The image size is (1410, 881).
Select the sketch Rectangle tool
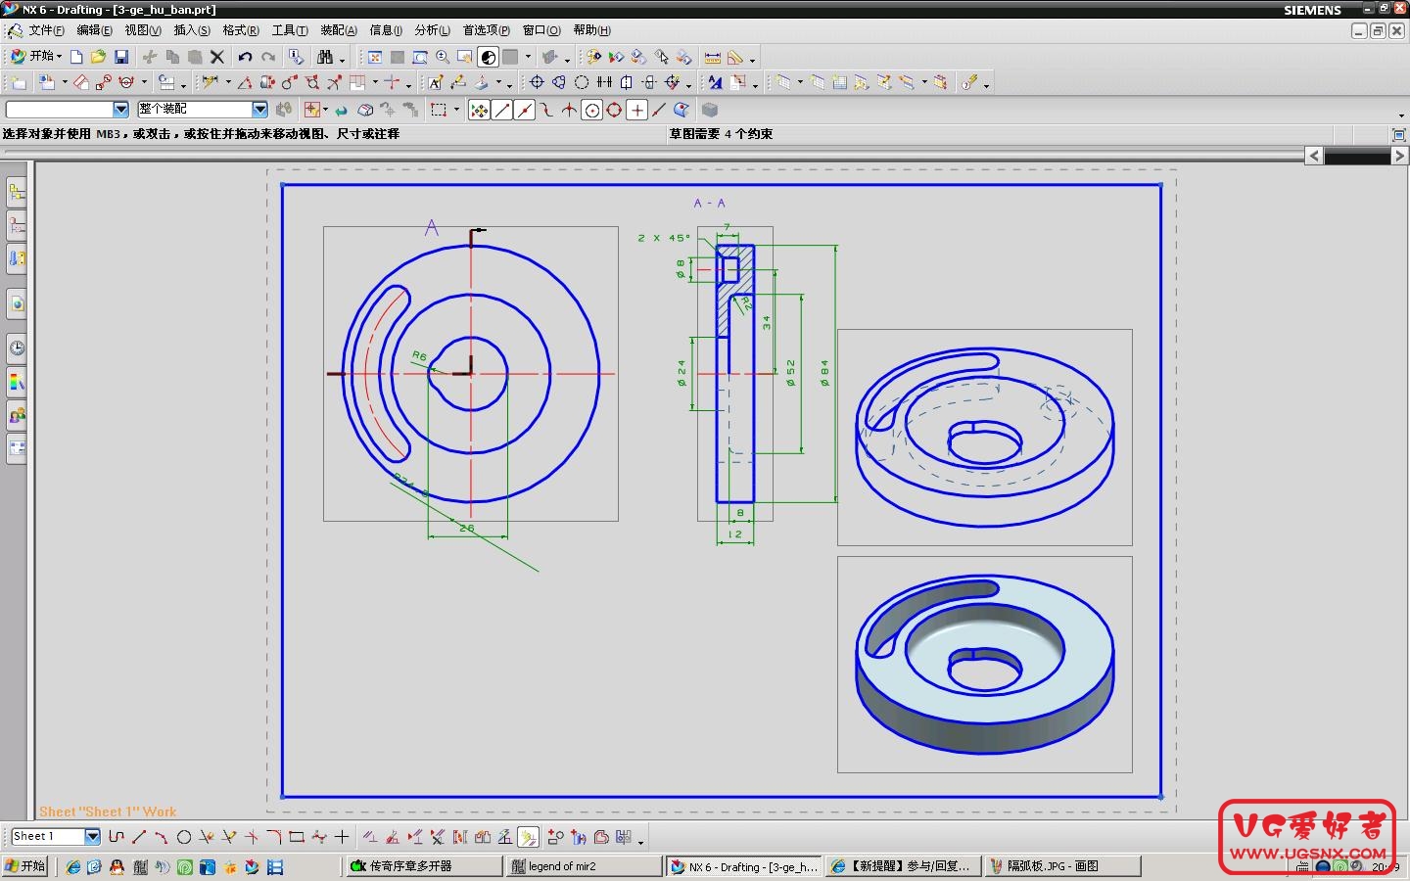coord(297,837)
